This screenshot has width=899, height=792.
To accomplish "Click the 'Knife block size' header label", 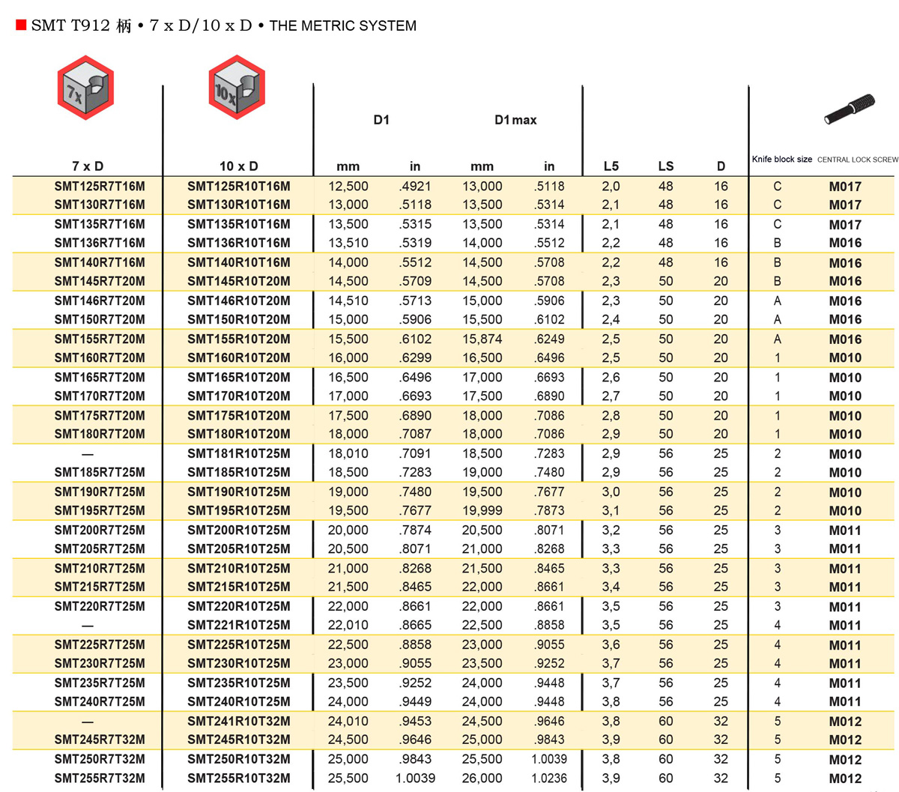I will [x=781, y=160].
